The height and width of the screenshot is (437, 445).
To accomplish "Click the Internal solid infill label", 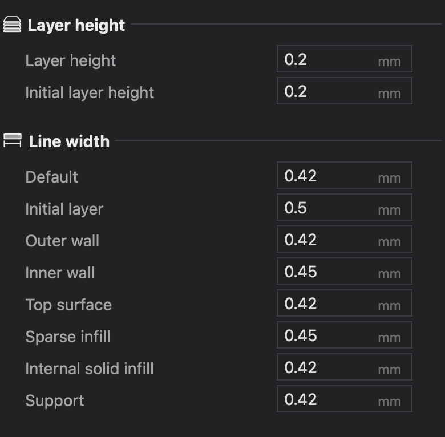I will point(90,369).
